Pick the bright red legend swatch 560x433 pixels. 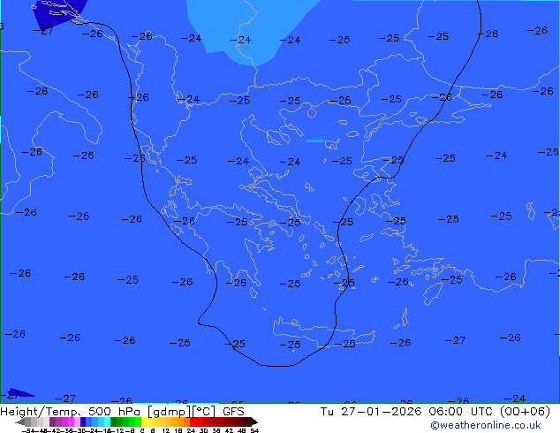pyautogui.click(x=193, y=422)
